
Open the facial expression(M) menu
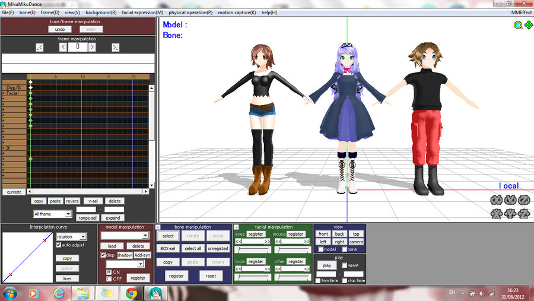(x=142, y=12)
